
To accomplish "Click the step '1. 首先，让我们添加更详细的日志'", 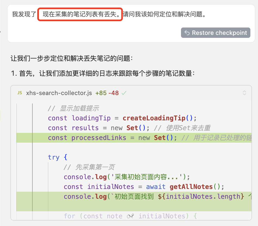I will pyautogui.click(x=103, y=73).
